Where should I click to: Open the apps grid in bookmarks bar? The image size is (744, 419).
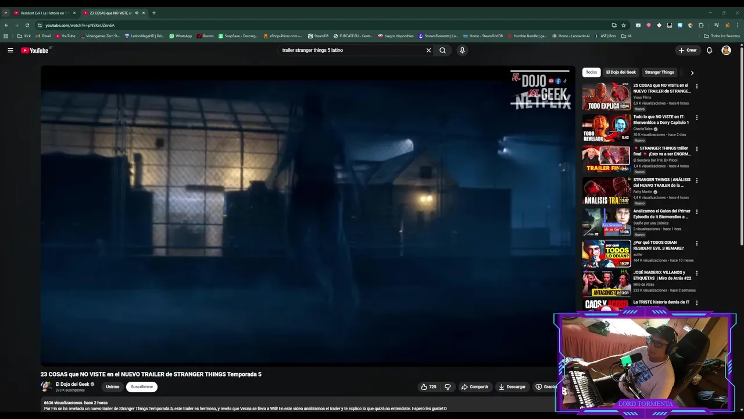(6, 36)
